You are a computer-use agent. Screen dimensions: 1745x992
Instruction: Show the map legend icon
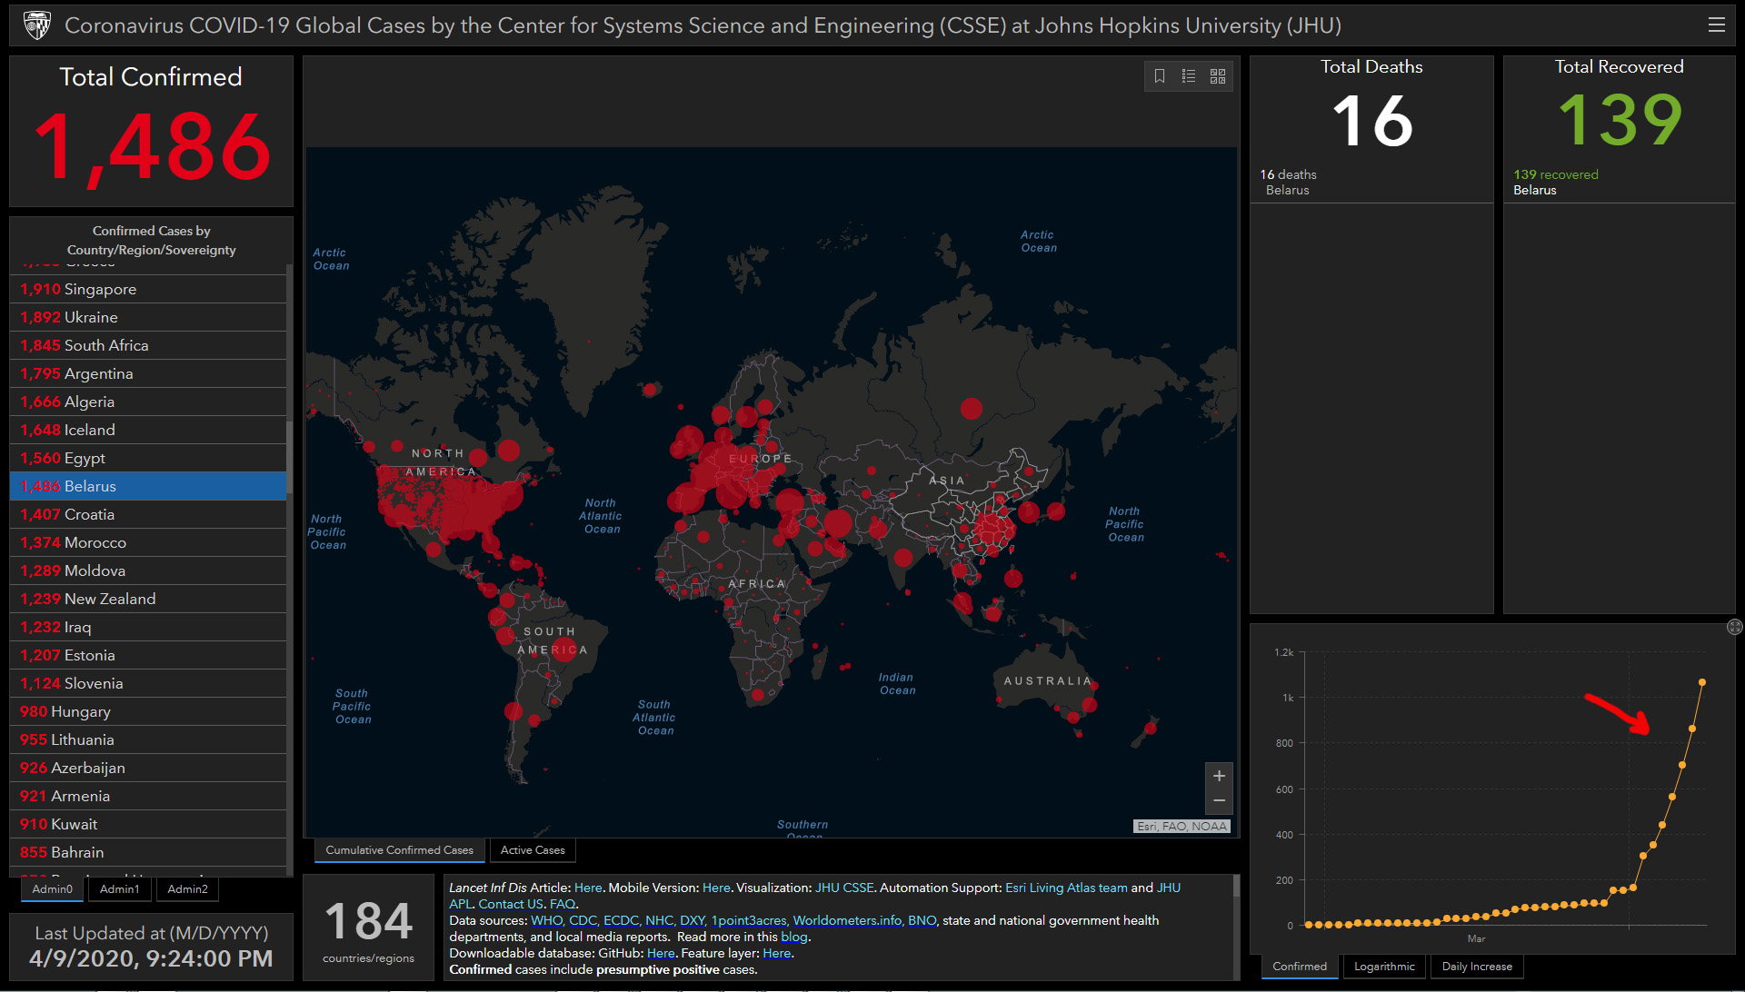click(1188, 76)
